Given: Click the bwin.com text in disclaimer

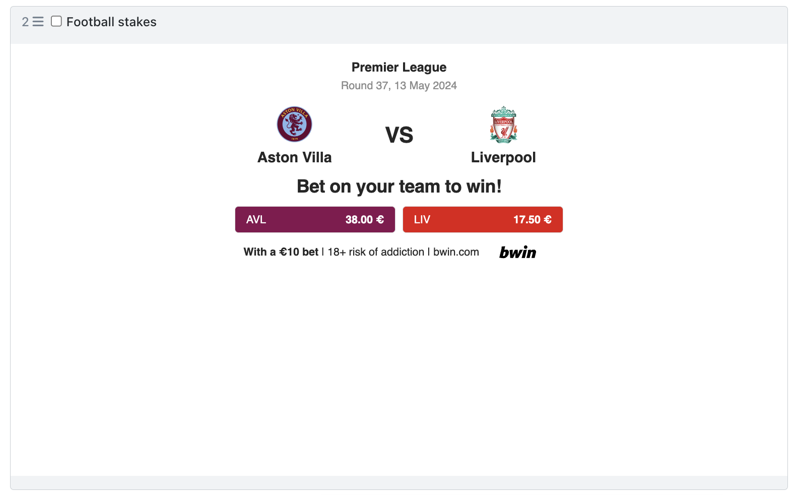Looking at the screenshot, I should 456,252.
